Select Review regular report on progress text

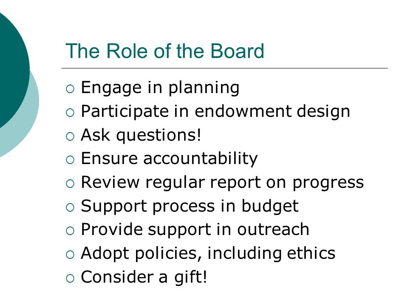pos(222,182)
